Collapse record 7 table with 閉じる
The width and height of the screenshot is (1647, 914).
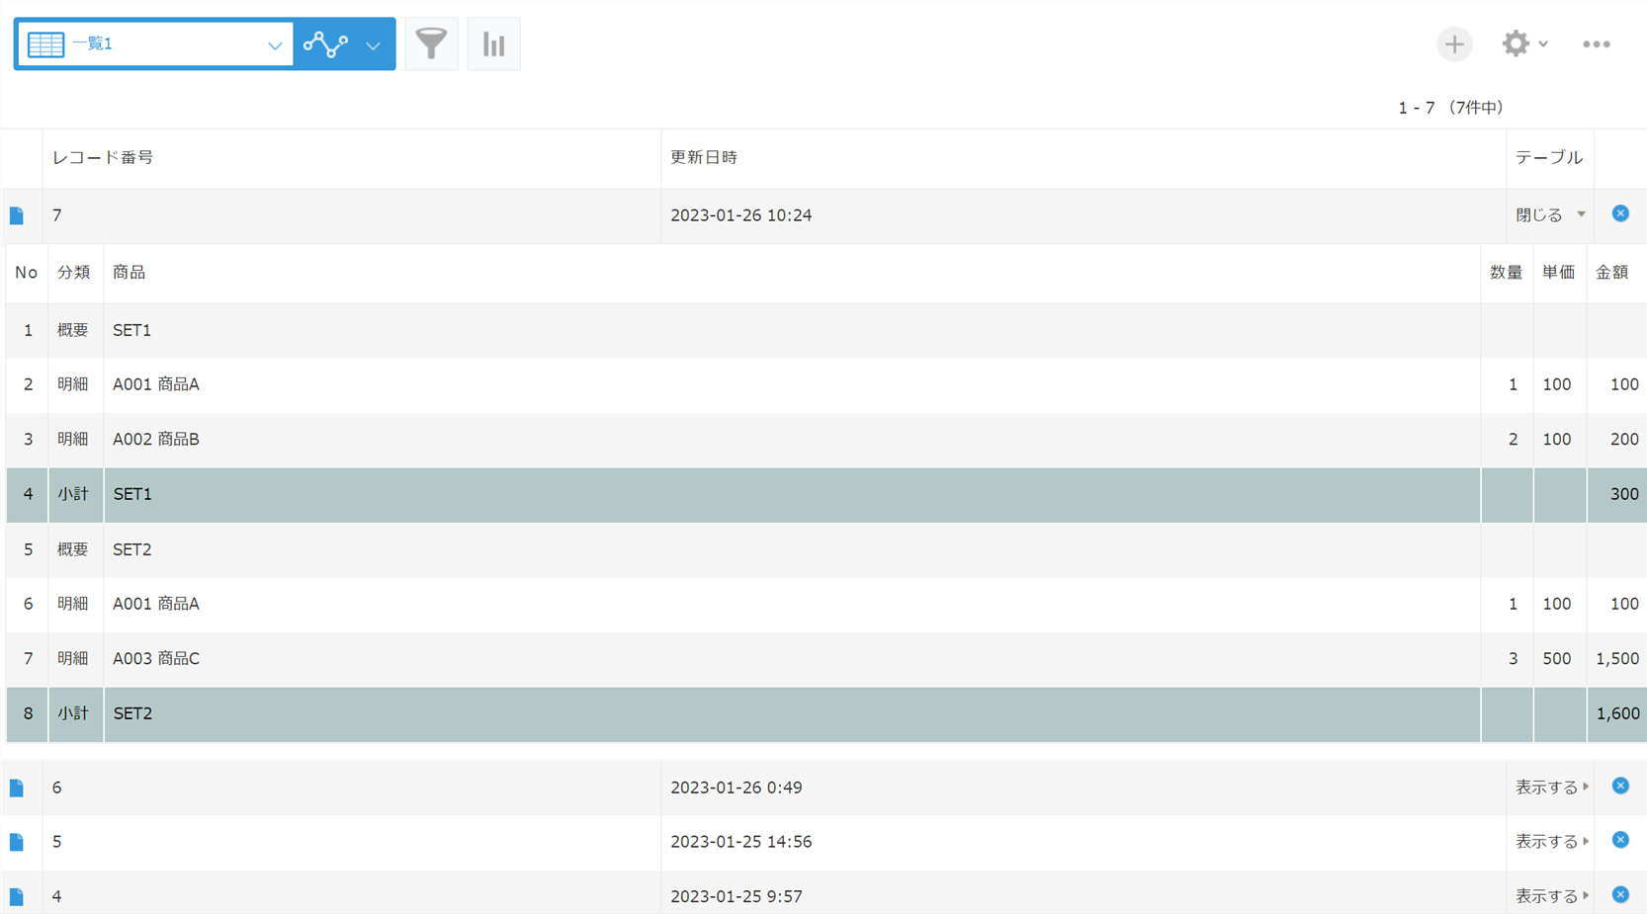[x=1550, y=214]
